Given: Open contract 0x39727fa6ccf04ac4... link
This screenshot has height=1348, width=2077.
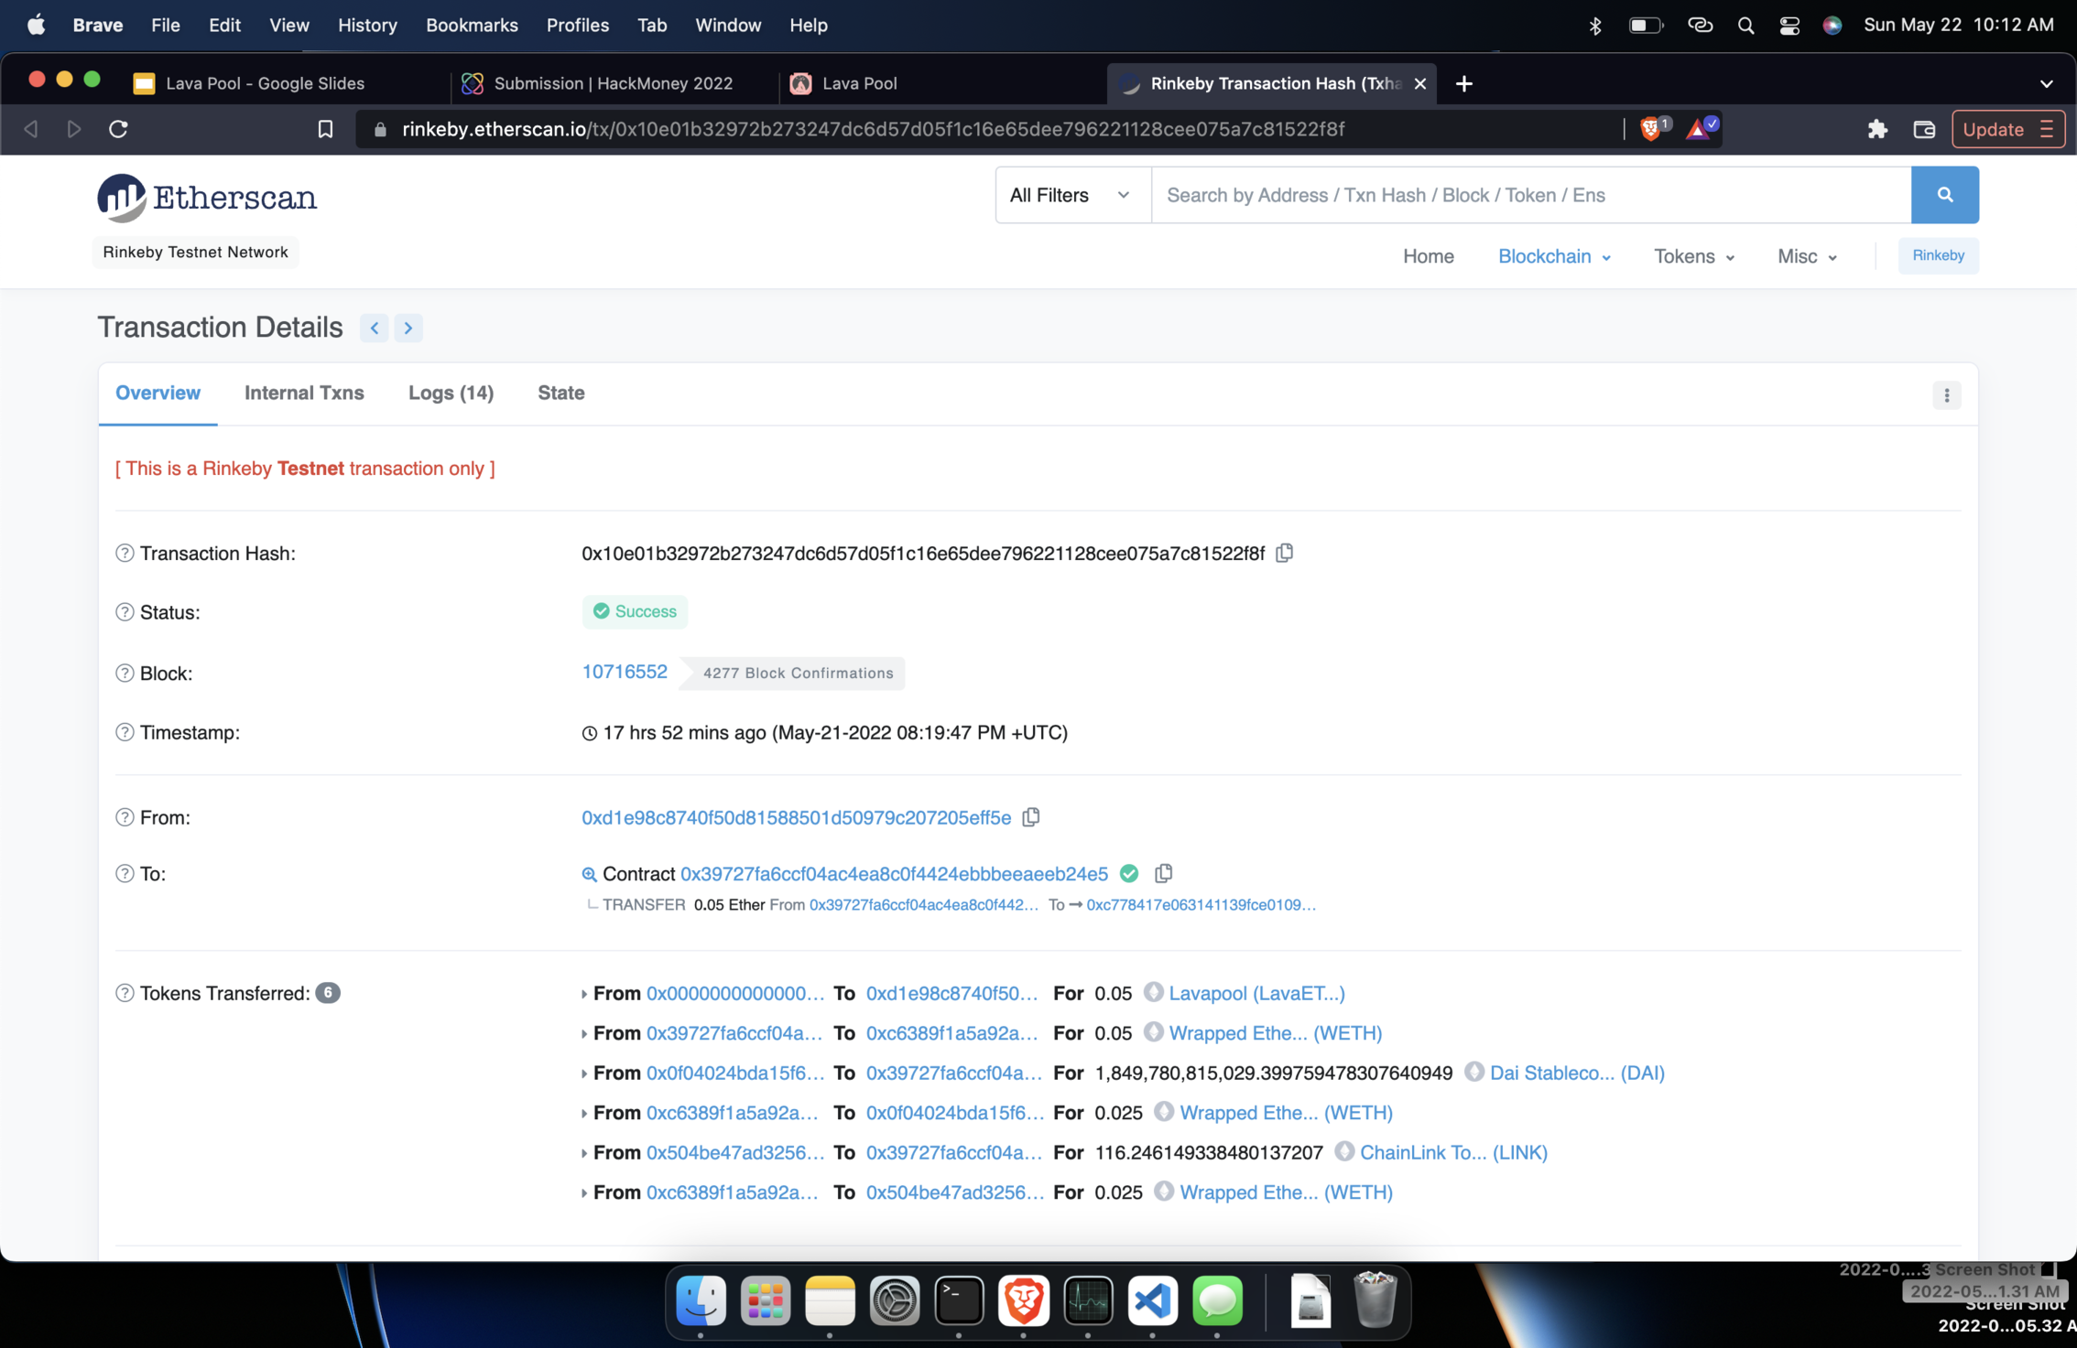Looking at the screenshot, I should tap(894, 874).
